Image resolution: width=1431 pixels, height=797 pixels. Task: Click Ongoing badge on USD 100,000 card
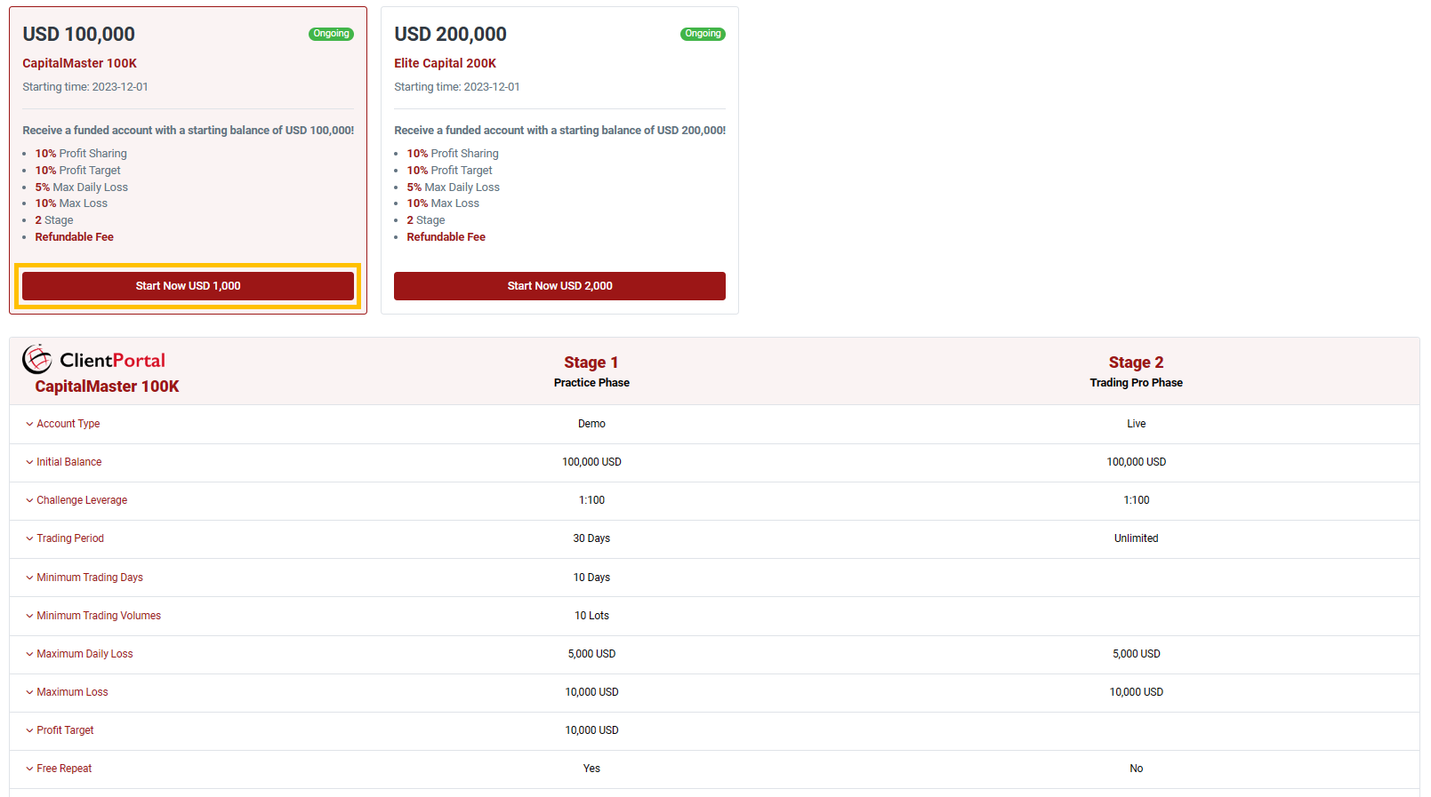tap(331, 34)
